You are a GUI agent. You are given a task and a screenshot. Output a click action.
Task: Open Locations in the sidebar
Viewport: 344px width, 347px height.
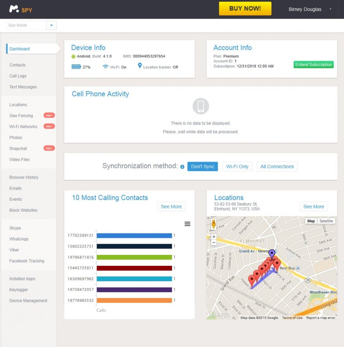click(x=18, y=105)
